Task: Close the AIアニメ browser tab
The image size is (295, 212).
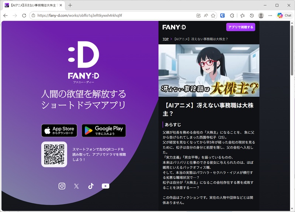Action: [x=61, y=5]
